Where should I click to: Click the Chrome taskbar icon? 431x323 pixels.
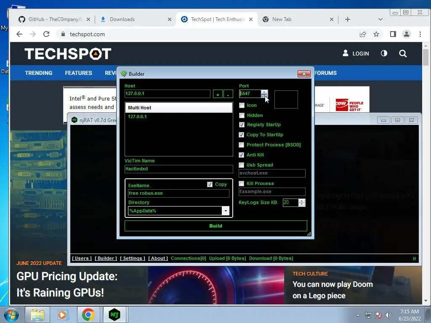point(88,315)
